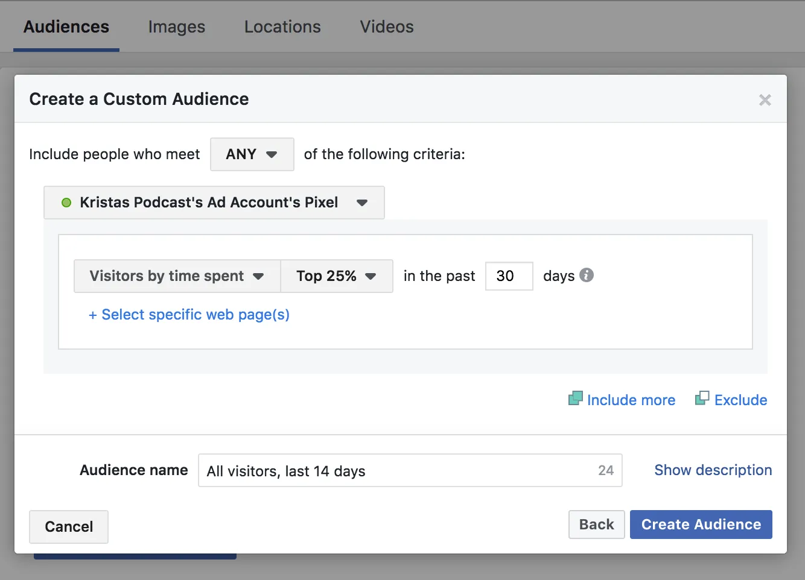Click the 24 character counter
This screenshot has height=580, width=805.
(606, 470)
